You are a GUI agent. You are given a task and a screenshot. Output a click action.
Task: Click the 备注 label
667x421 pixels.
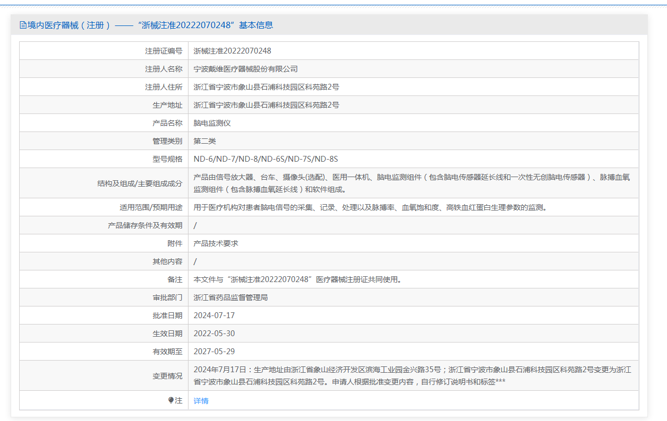coord(175,279)
